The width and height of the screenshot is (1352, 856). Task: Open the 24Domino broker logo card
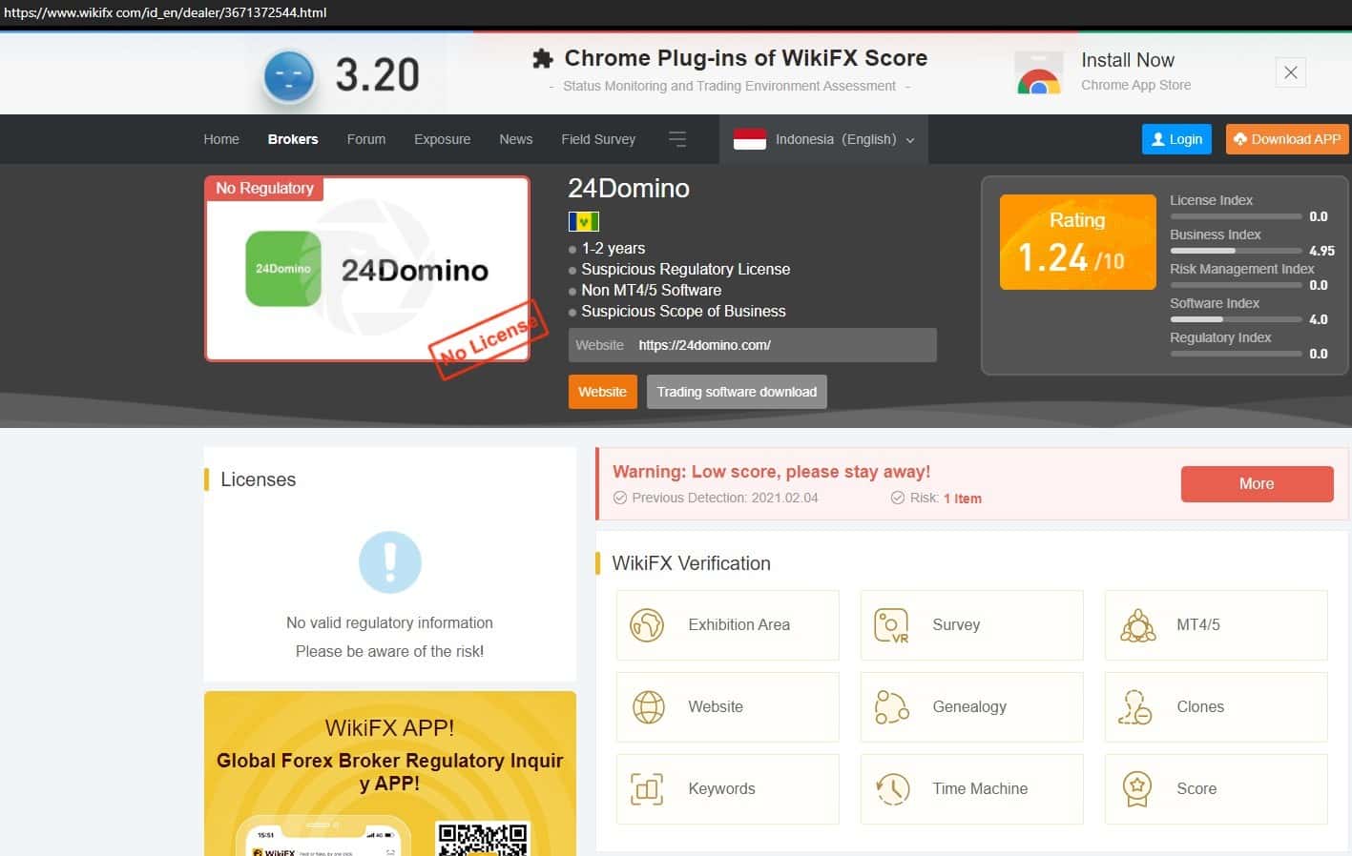coord(367,269)
